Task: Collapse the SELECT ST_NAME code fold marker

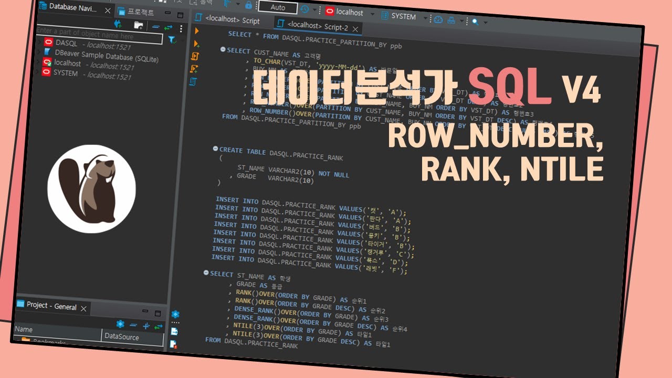Action: tap(206, 273)
